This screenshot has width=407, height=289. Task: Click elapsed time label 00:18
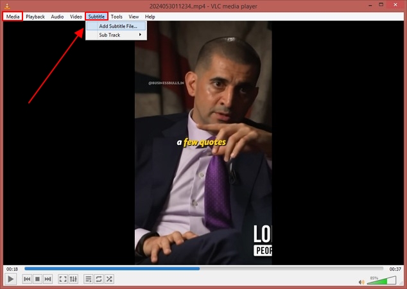click(12, 269)
